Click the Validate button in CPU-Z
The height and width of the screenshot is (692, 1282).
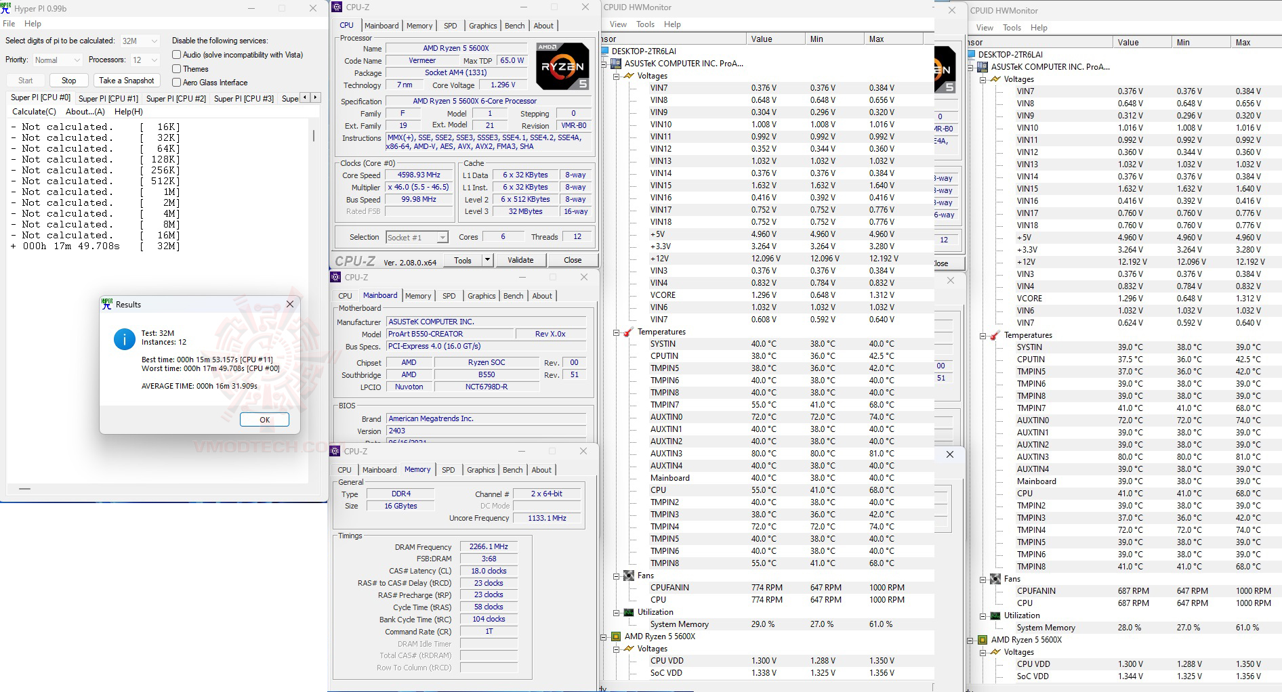[x=520, y=260]
